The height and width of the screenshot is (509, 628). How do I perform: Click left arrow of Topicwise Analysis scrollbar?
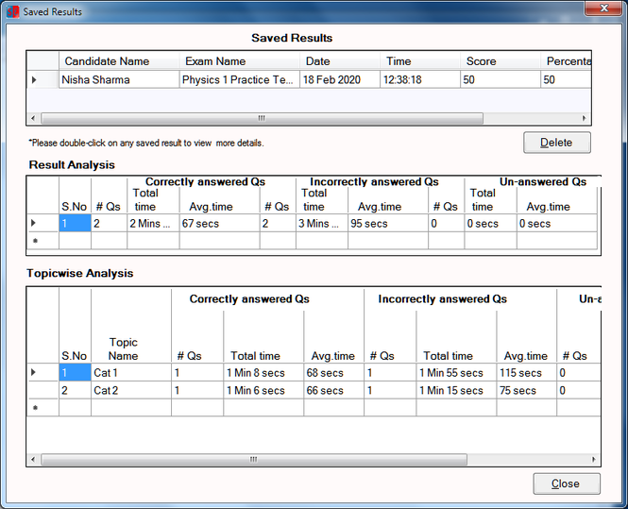coord(33,459)
